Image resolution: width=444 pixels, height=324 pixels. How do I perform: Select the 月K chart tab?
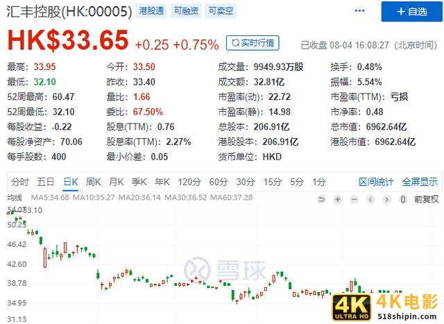(x=116, y=182)
